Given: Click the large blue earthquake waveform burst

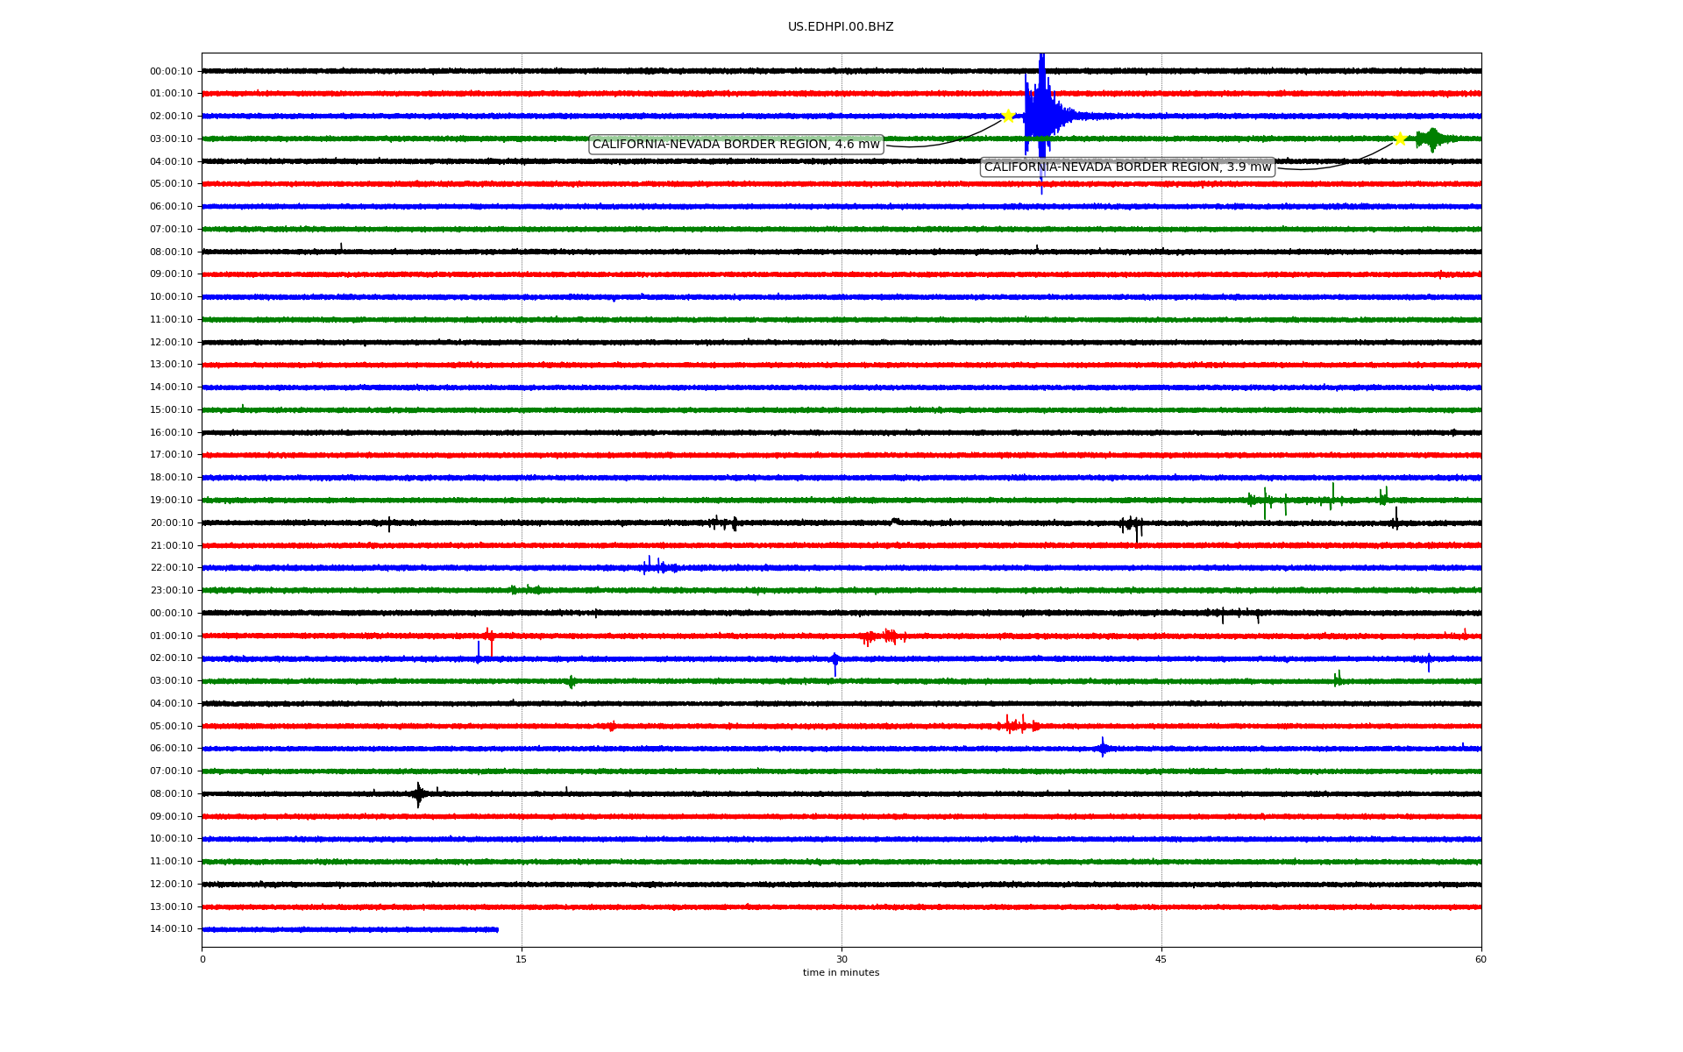Looking at the screenshot, I should coord(1041,116).
